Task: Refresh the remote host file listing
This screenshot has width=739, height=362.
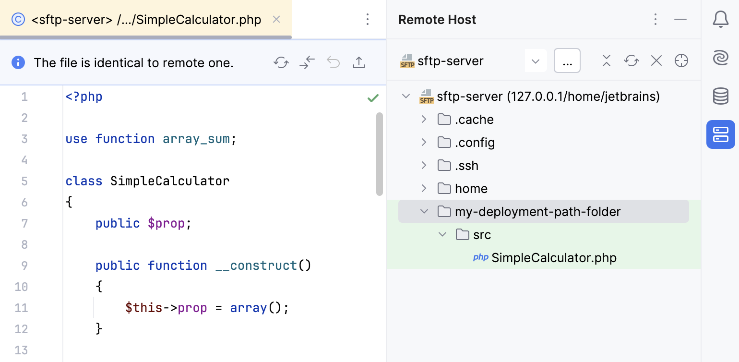Action: [x=631, y=60]
